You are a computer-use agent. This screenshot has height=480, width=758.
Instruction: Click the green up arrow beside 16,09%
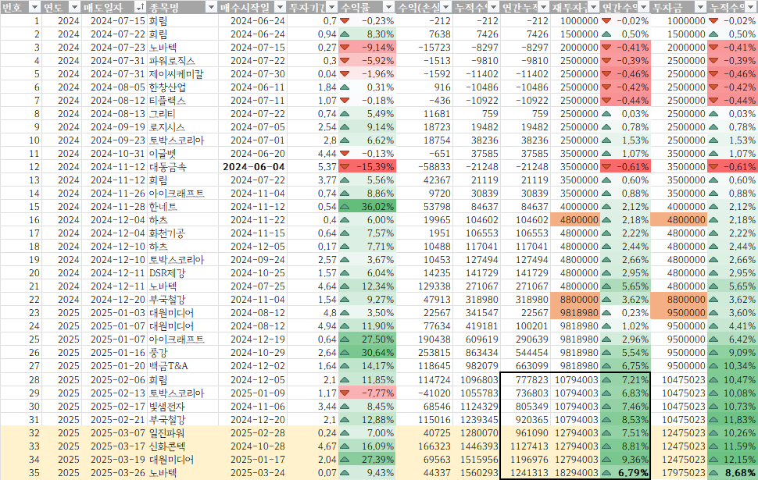click(x=345, y=446)
